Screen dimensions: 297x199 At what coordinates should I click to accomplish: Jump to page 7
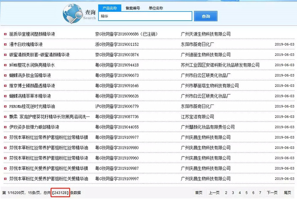click(x=260, y=193)
